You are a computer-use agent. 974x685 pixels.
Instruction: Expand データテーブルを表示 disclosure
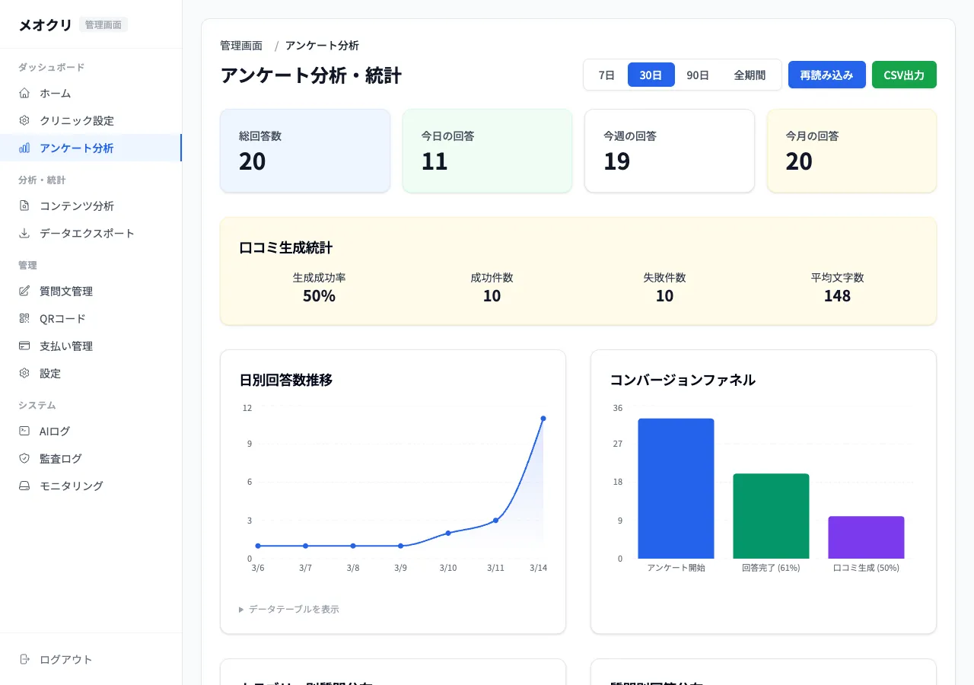289,609
